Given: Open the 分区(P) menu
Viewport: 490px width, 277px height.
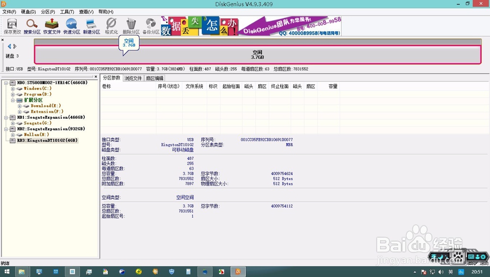Looking at the screenshot, I should (48, 12).
